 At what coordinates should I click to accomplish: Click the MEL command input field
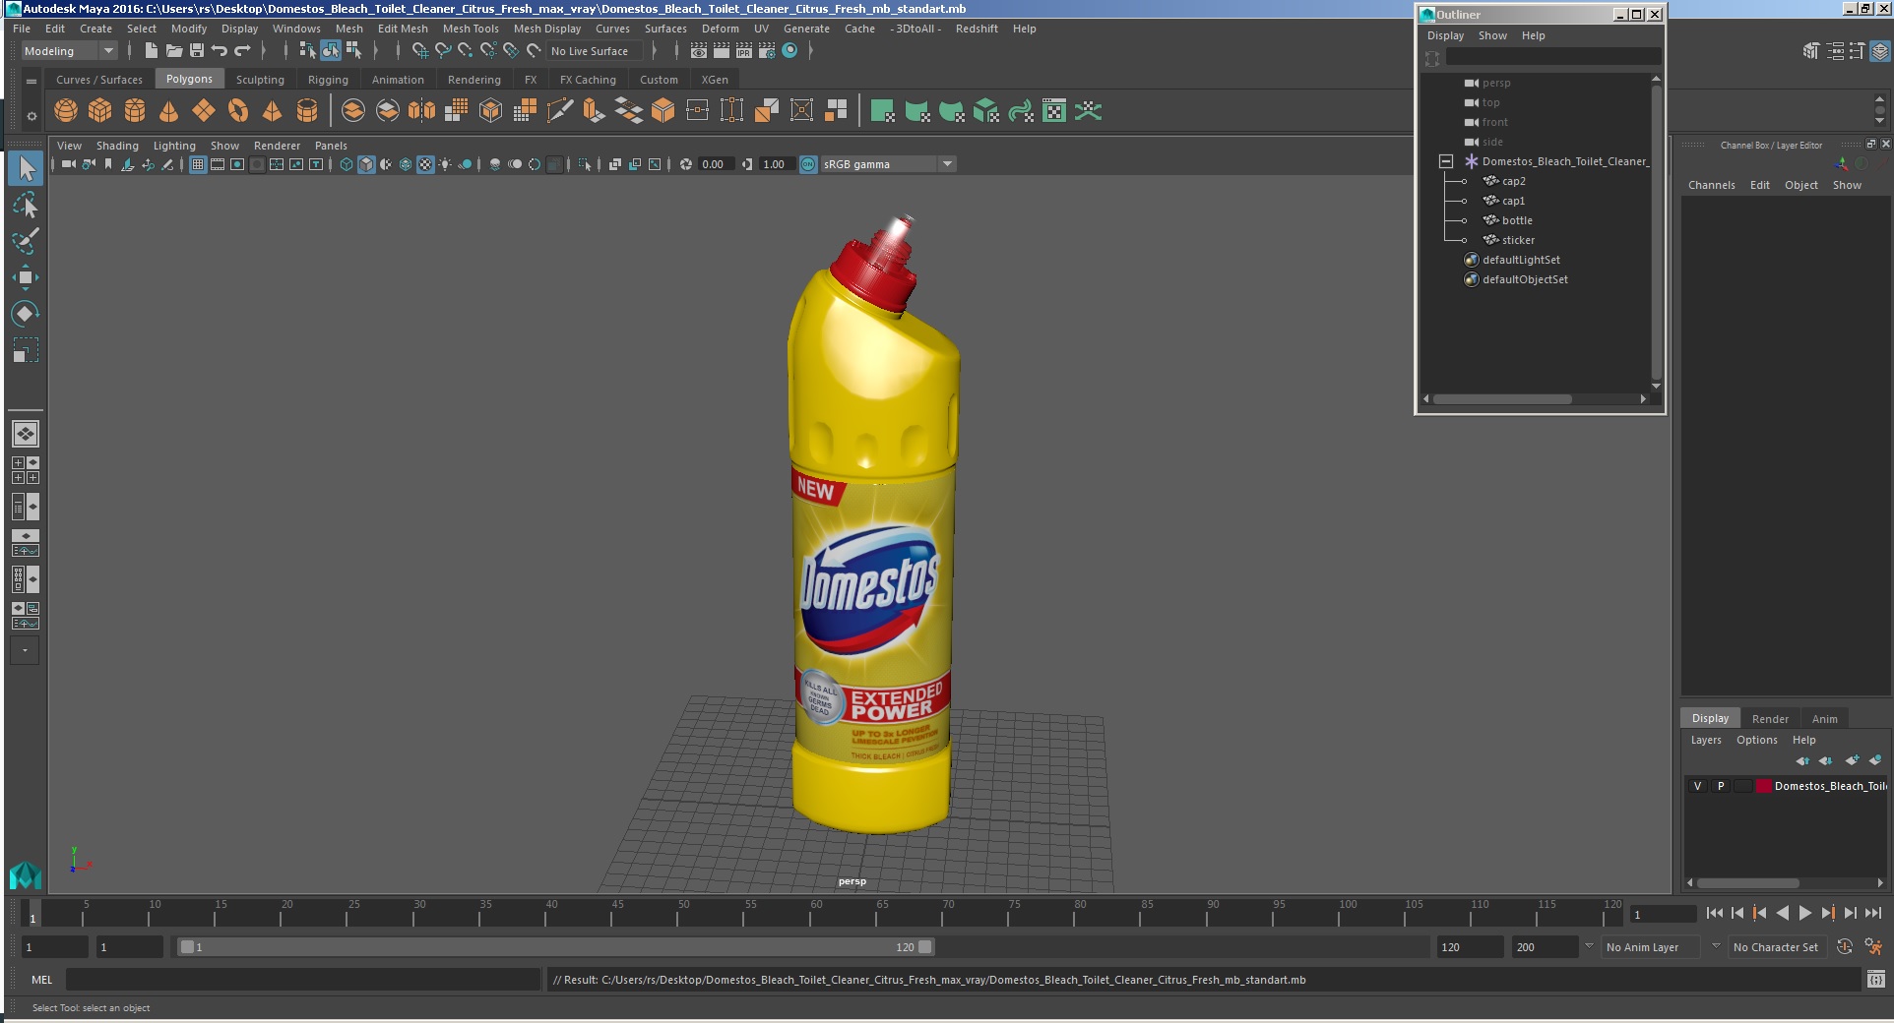point(302,980)
